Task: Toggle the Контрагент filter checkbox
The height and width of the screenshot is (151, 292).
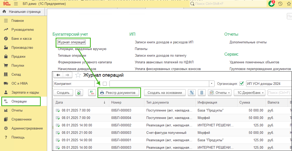Action: coord(105,84)
